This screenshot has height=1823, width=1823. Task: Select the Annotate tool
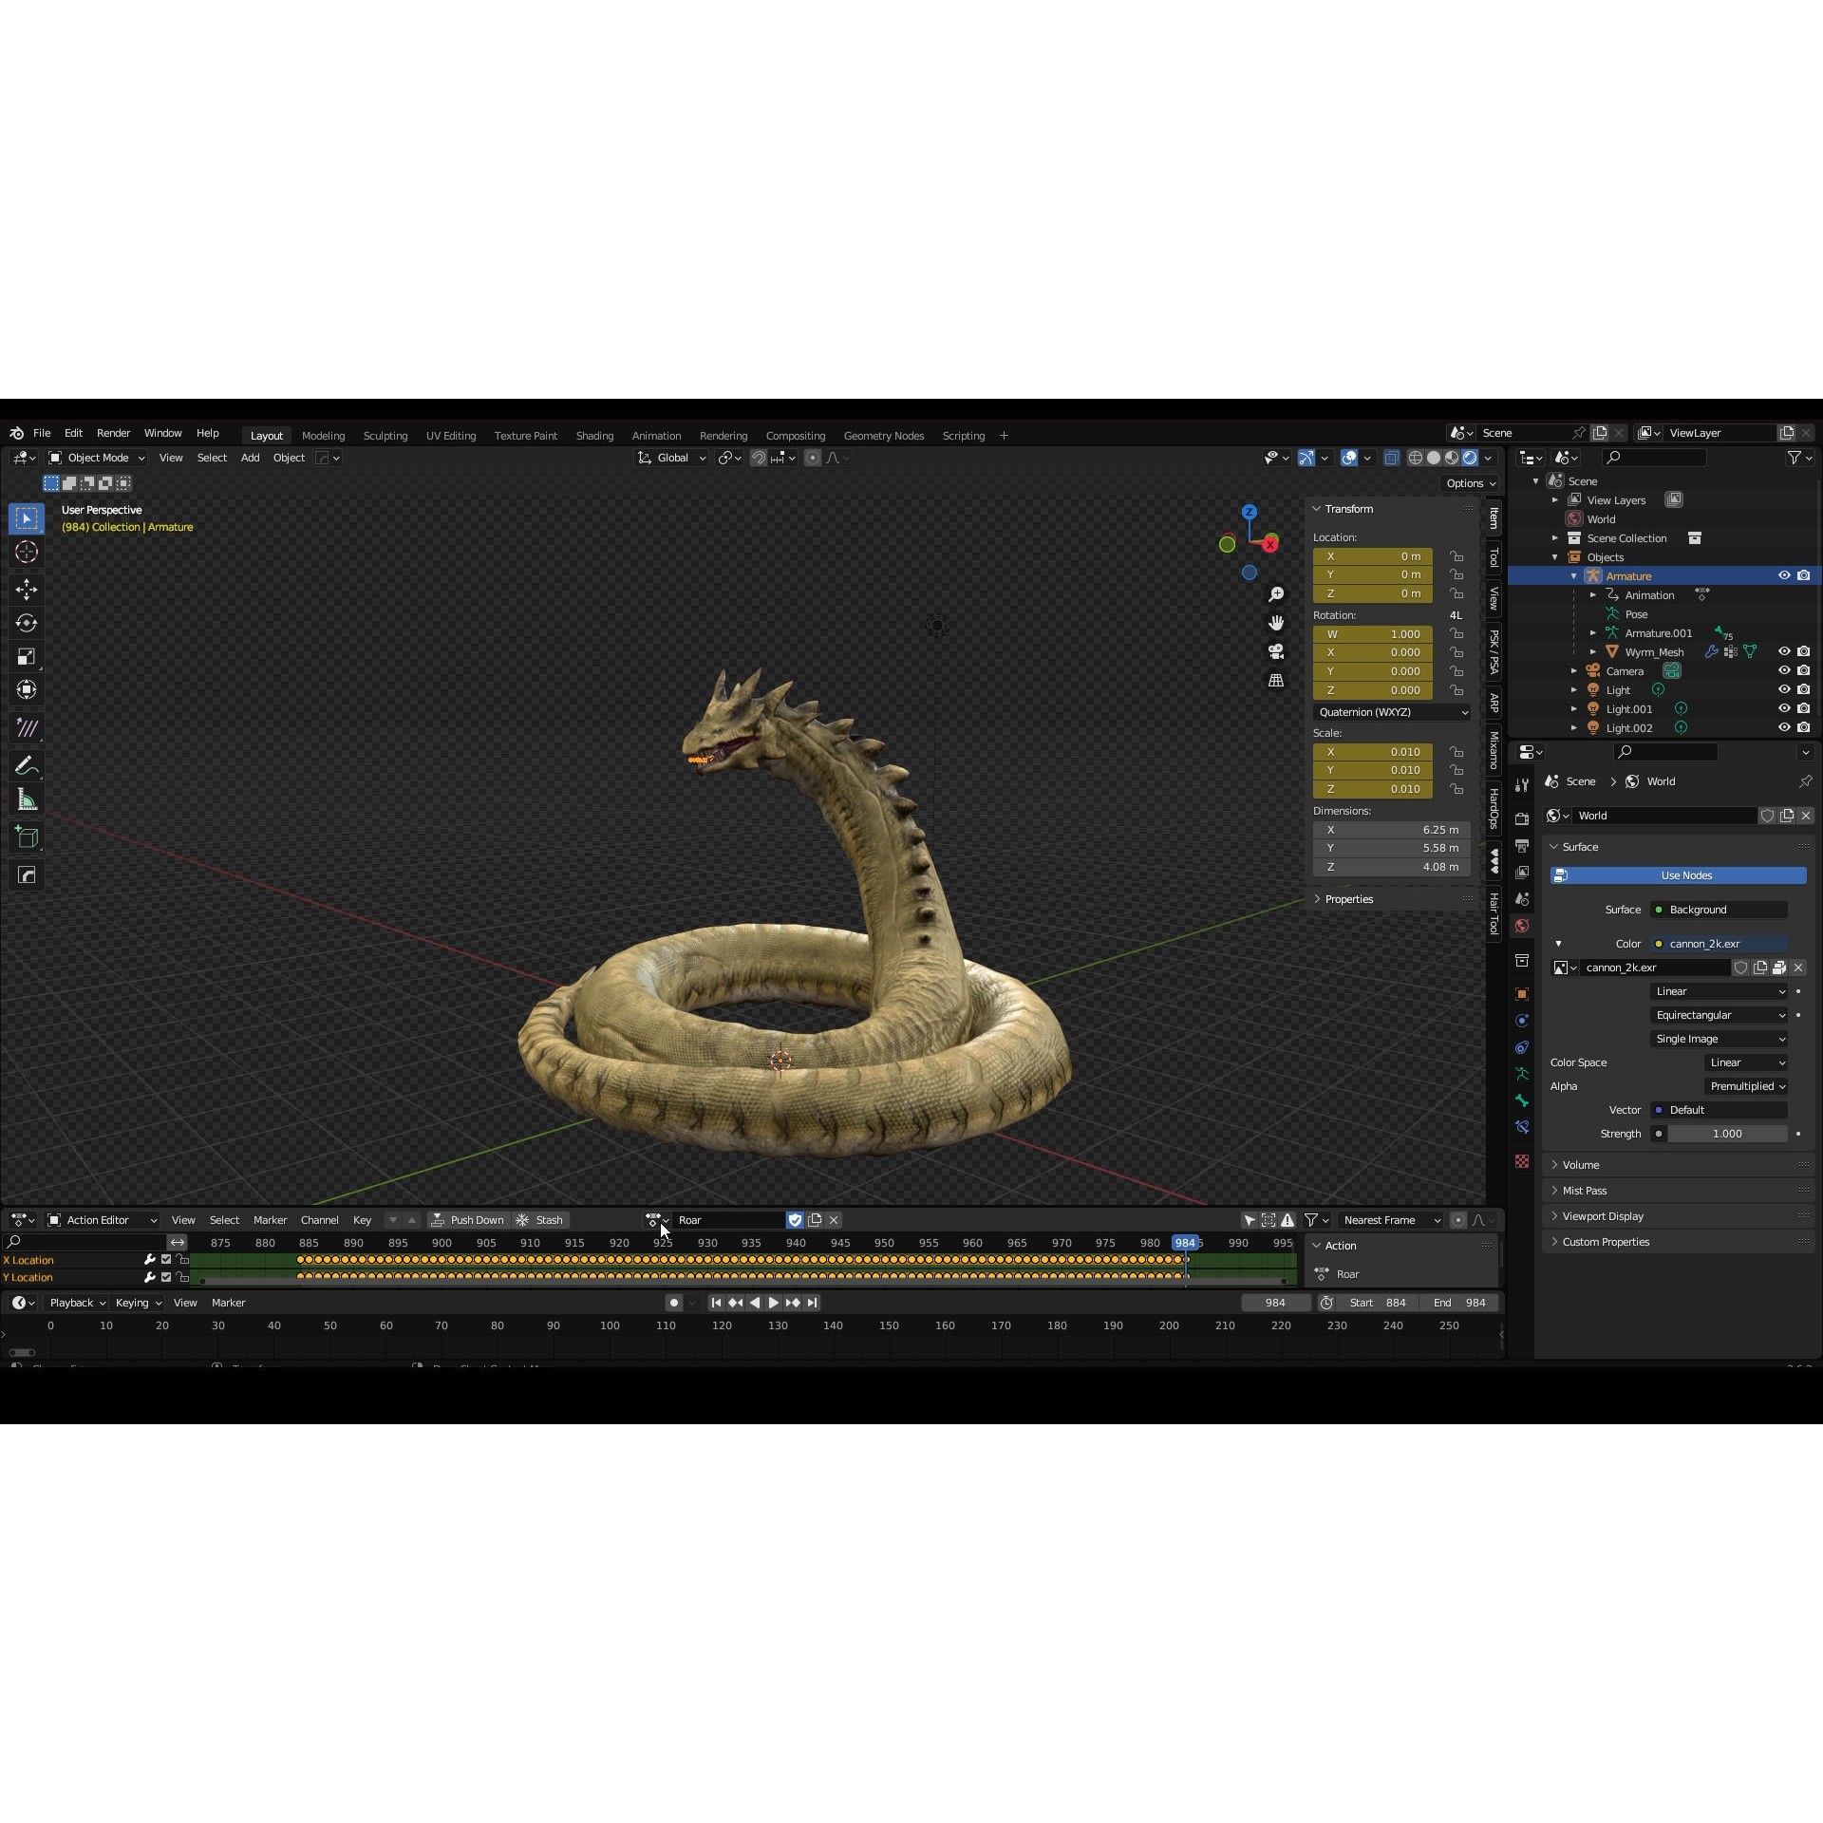pos(27,765)
